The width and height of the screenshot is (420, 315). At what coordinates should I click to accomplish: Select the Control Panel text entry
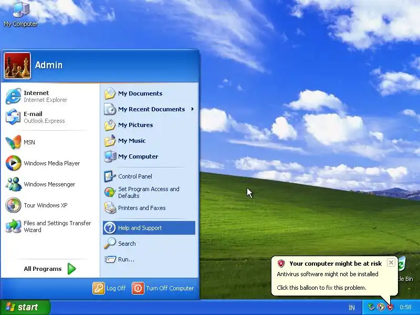(135, 176)
